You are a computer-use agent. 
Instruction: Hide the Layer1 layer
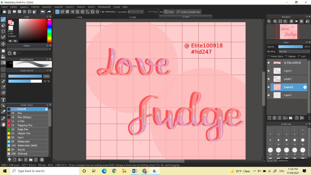click(x=268, y=95)
